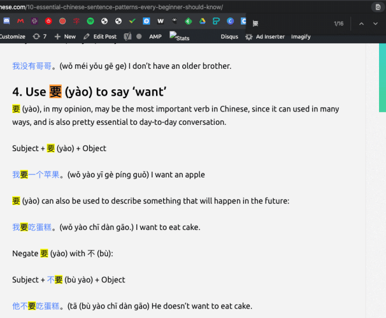The width and height of the screenshot is (386, 318).
Task: Jump to previous find result
Action: pyautogui.click(x=361, y=24)
